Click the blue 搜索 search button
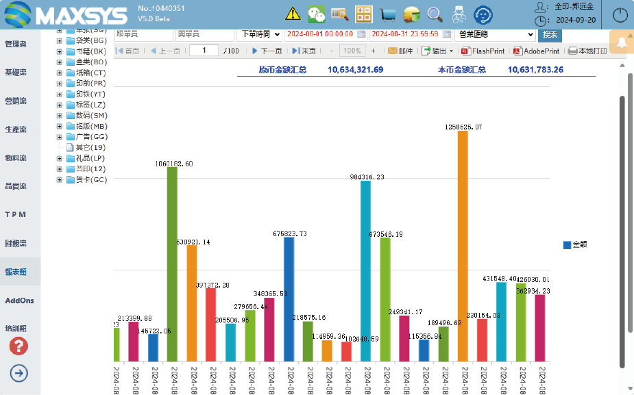 pyautogui.click(x=550, y=35)
